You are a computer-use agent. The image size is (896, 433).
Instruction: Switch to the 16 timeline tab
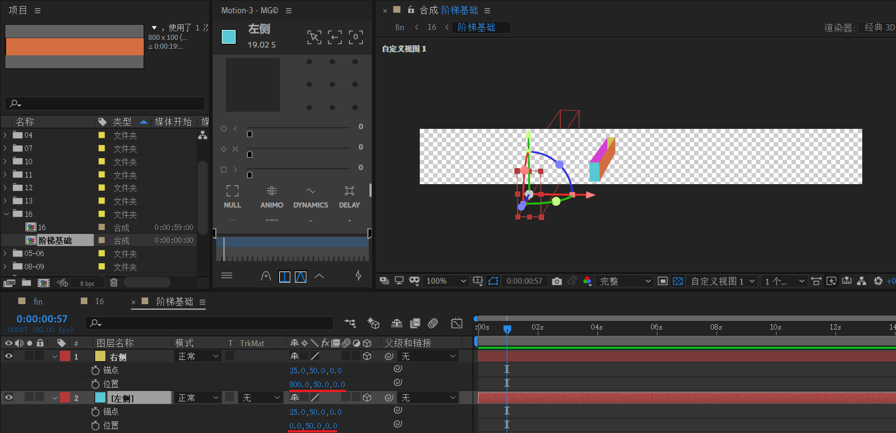tap(100, 301)
